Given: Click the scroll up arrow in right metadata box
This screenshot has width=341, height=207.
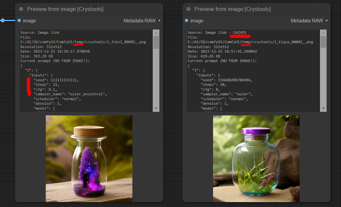Looking at the screenshot, I should click(323, 33).
